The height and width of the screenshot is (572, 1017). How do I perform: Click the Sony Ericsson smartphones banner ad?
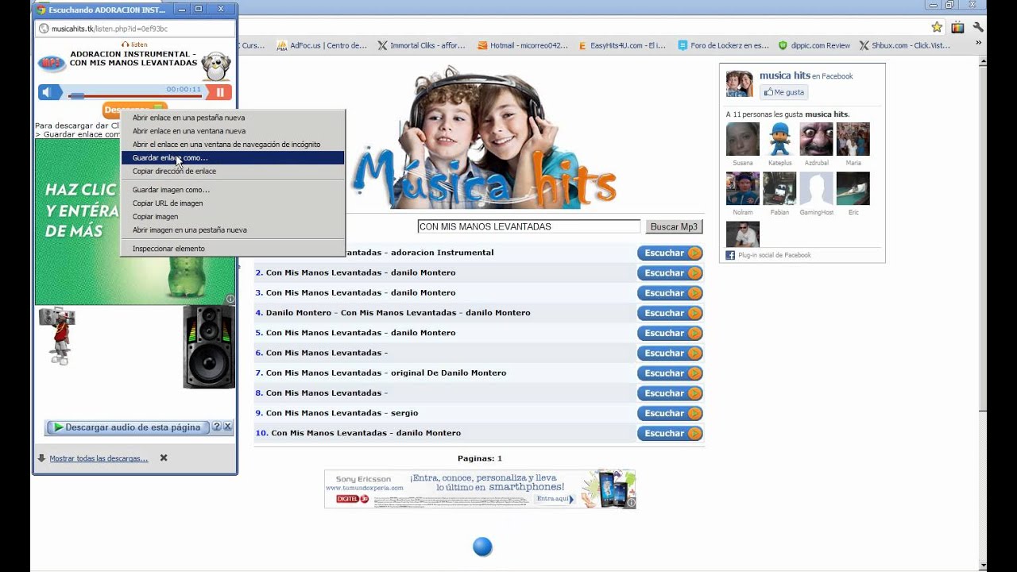480,489
